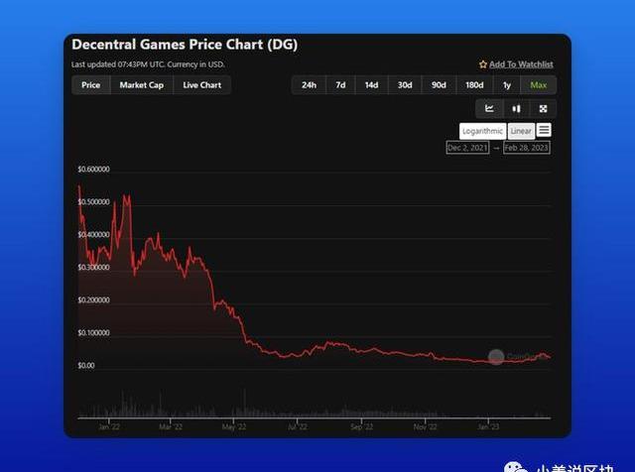The width and height of the screenshot is (635, 472).
Task: Choose the 1y time range
Action: pyautogui.click(x=507, y=85)
